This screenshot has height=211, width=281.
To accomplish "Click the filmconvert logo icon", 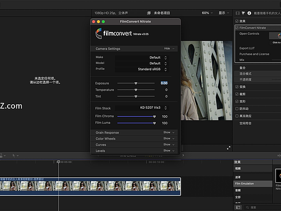I will click(98, 34).
